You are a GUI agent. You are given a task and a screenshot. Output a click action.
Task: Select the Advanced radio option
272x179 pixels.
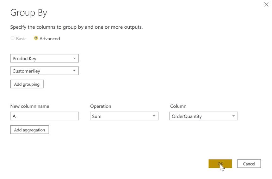click(x=36, y=38)
